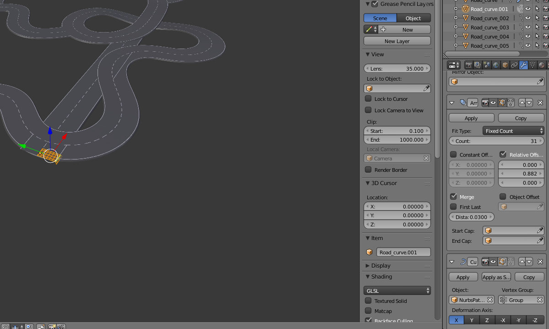Move the Array modifier up

point(522,103)
